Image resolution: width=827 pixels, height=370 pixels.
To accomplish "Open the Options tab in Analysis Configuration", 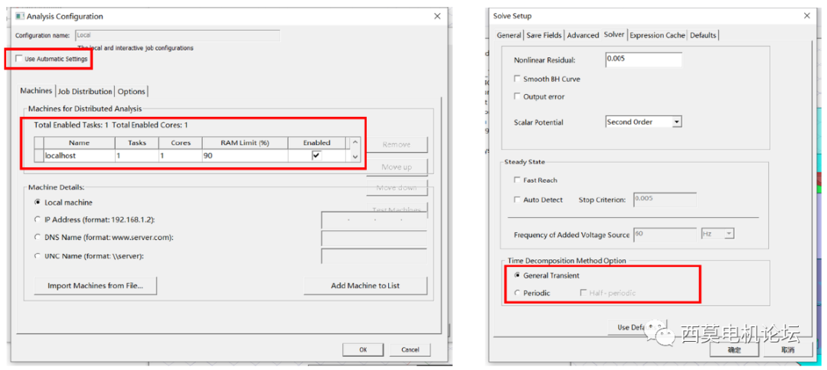I will click(132, 92).
